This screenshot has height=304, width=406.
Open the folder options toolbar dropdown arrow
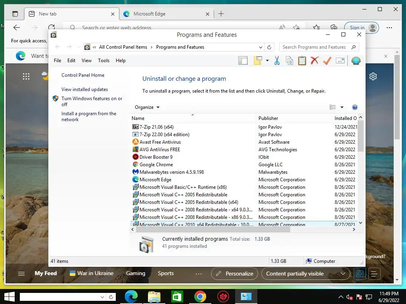pyautogui.click(x=268, y=61)
